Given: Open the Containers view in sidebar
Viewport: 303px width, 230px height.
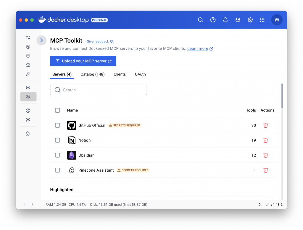Looking at the screenshot, I should click(x=28, y=47).
